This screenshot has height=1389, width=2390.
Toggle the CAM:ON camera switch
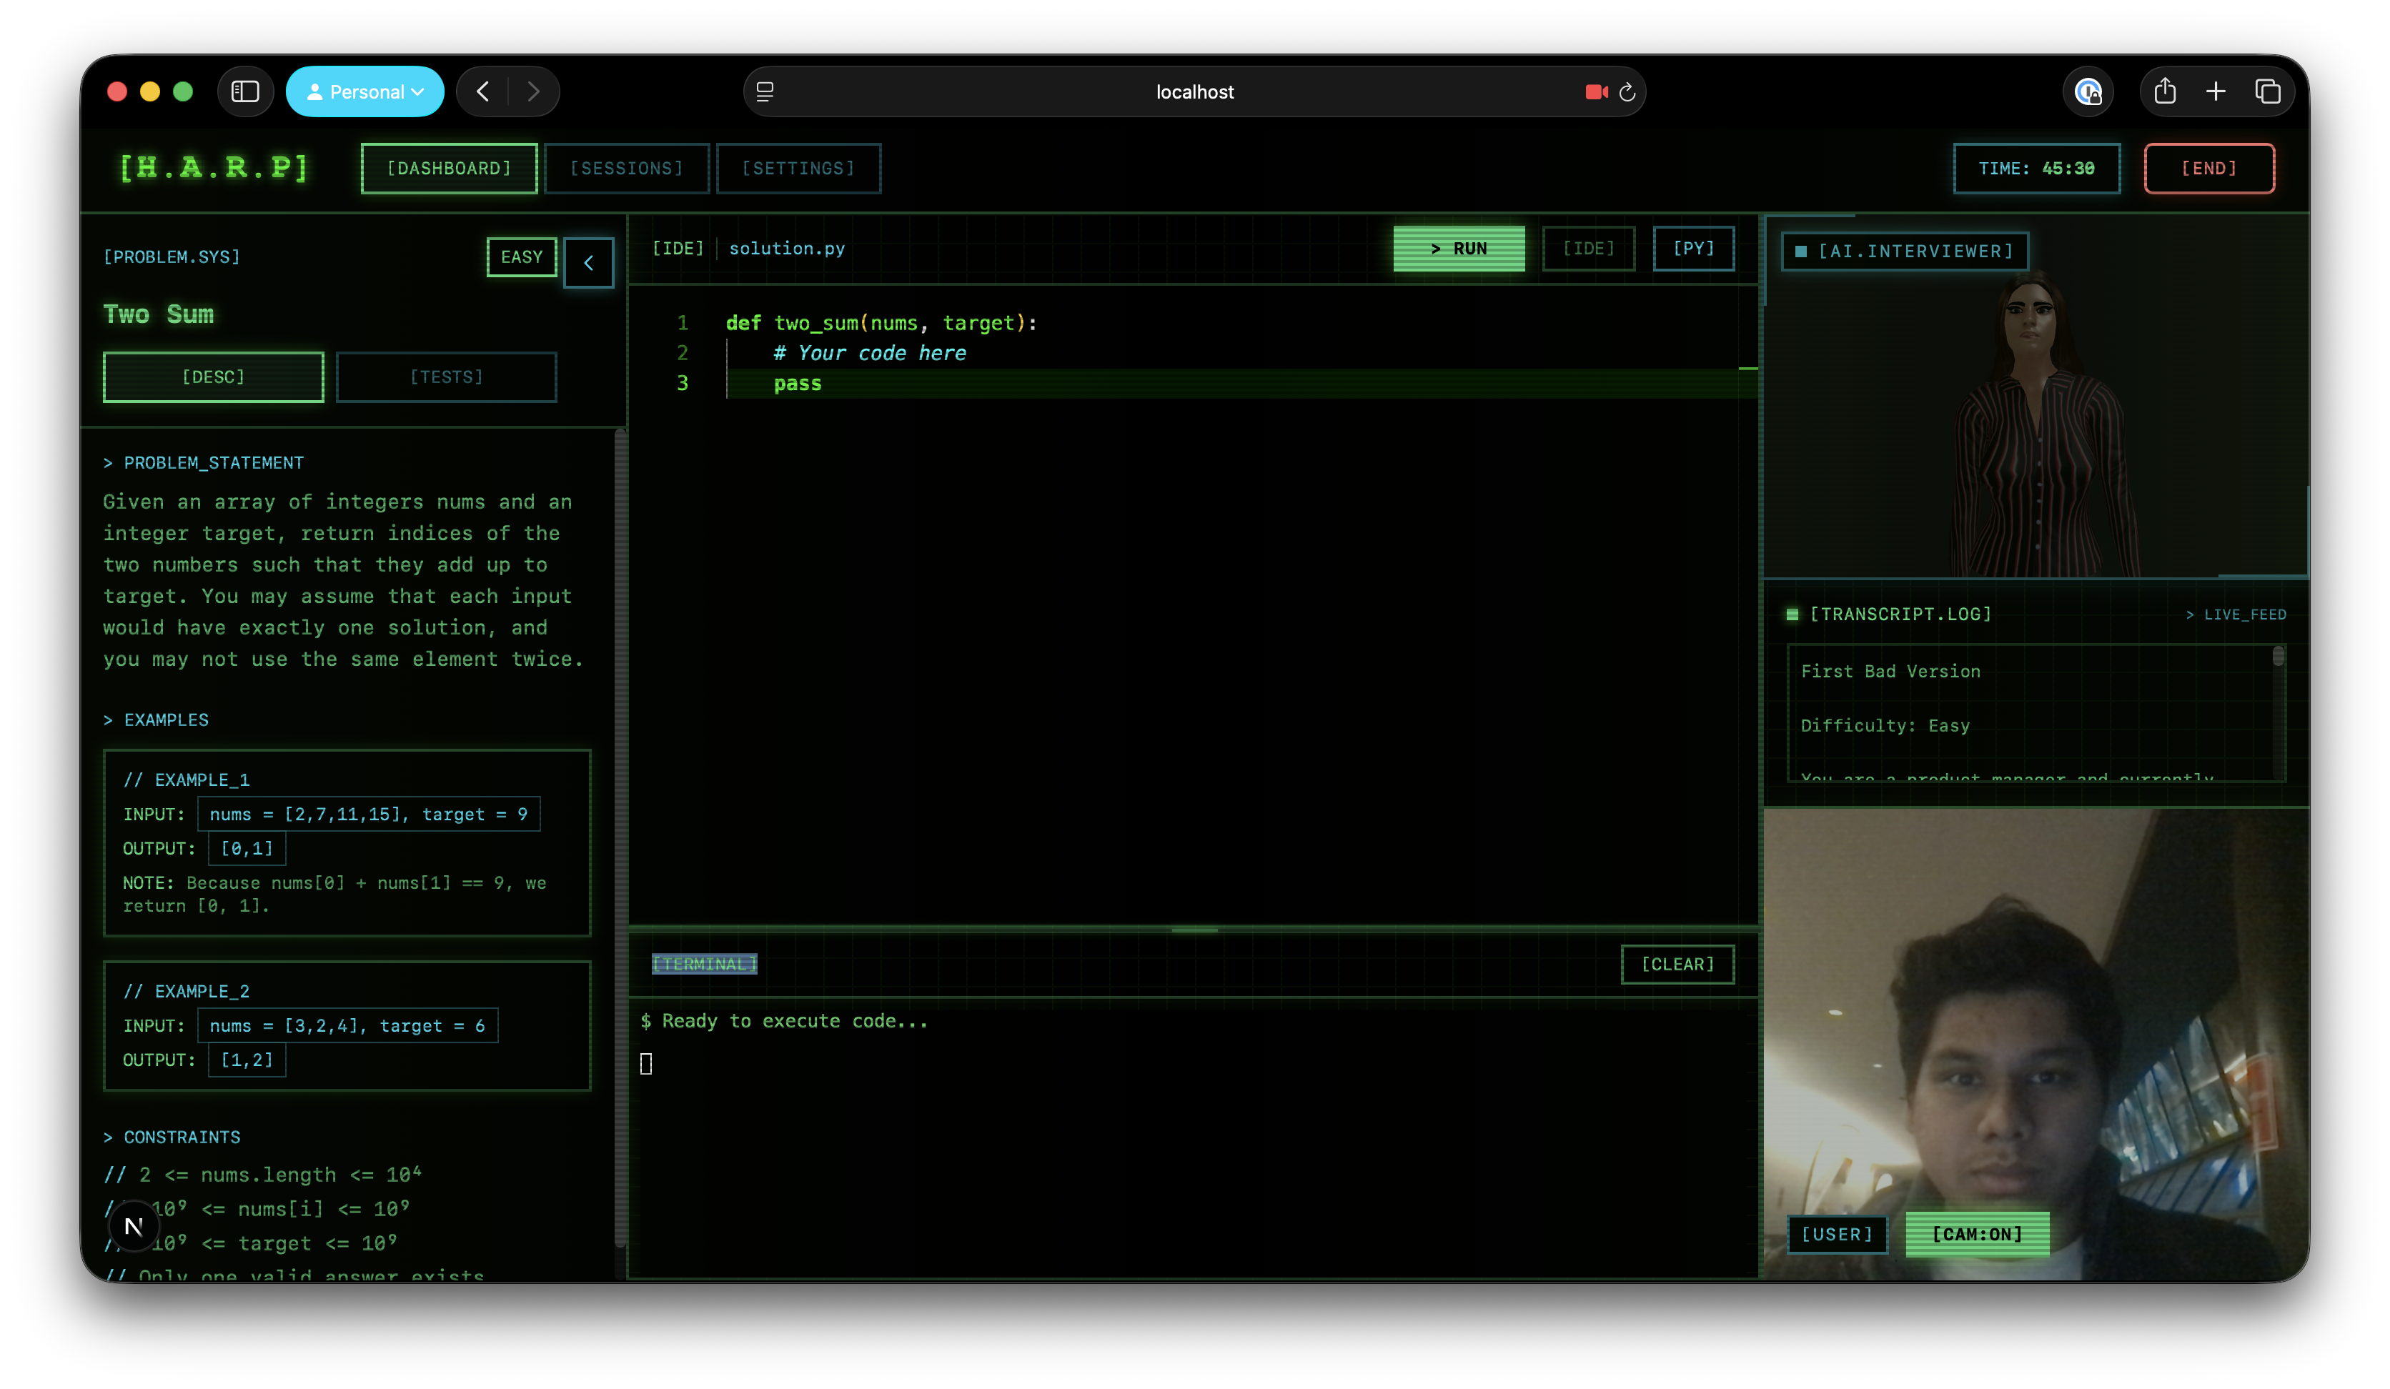click(1976, 1233)
